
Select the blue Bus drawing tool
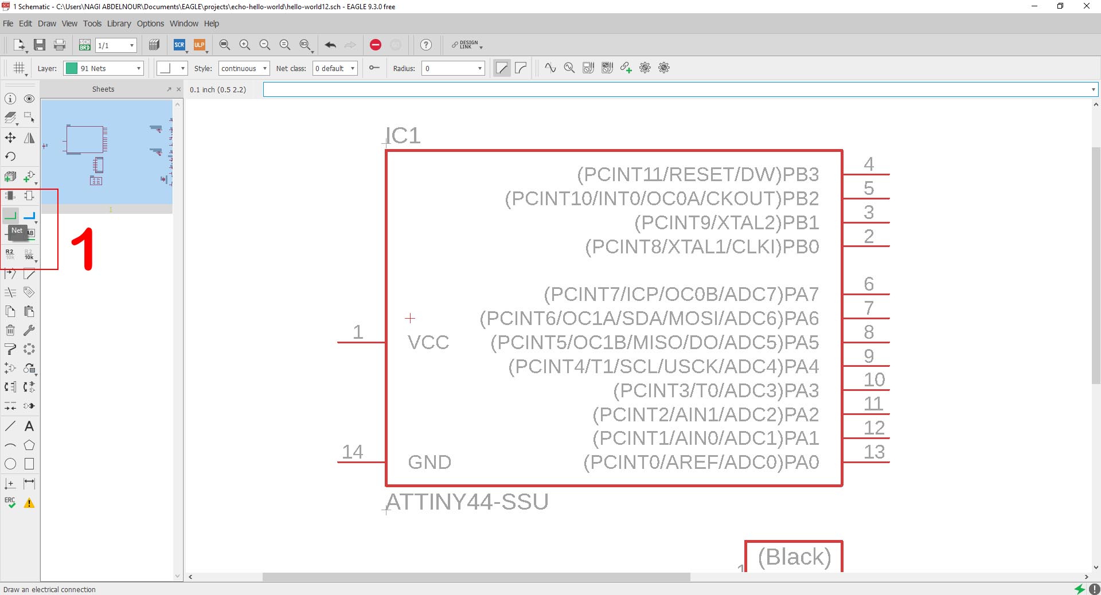(x=29, y=216)
